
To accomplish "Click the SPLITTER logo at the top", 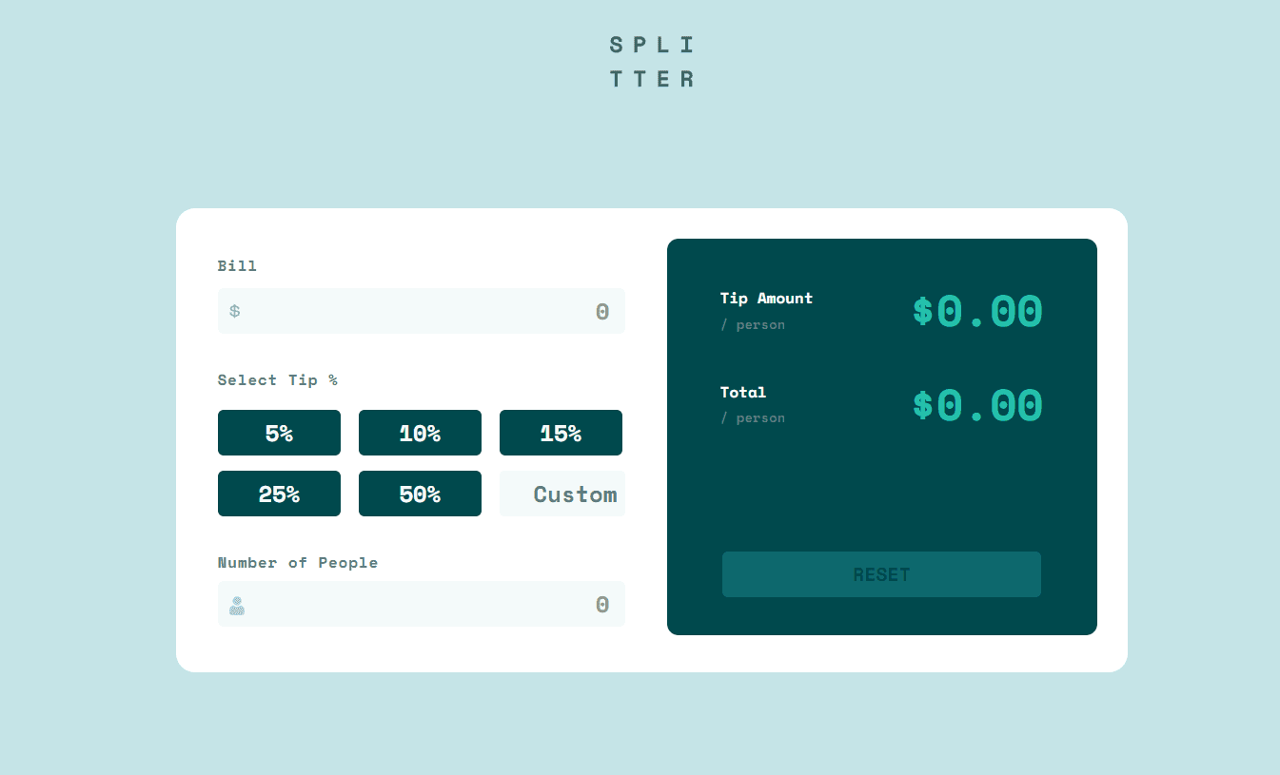I will 652,61.
